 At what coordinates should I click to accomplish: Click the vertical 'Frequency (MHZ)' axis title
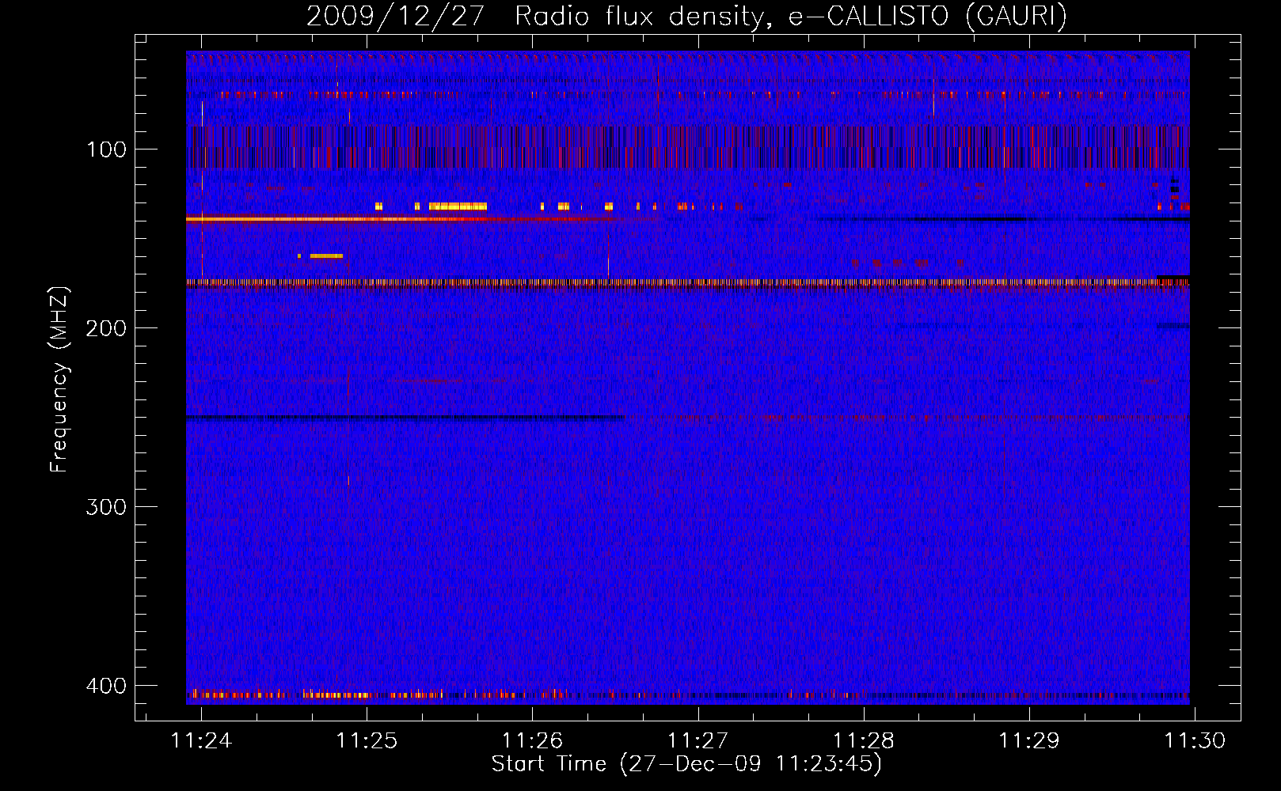[59, 380]
